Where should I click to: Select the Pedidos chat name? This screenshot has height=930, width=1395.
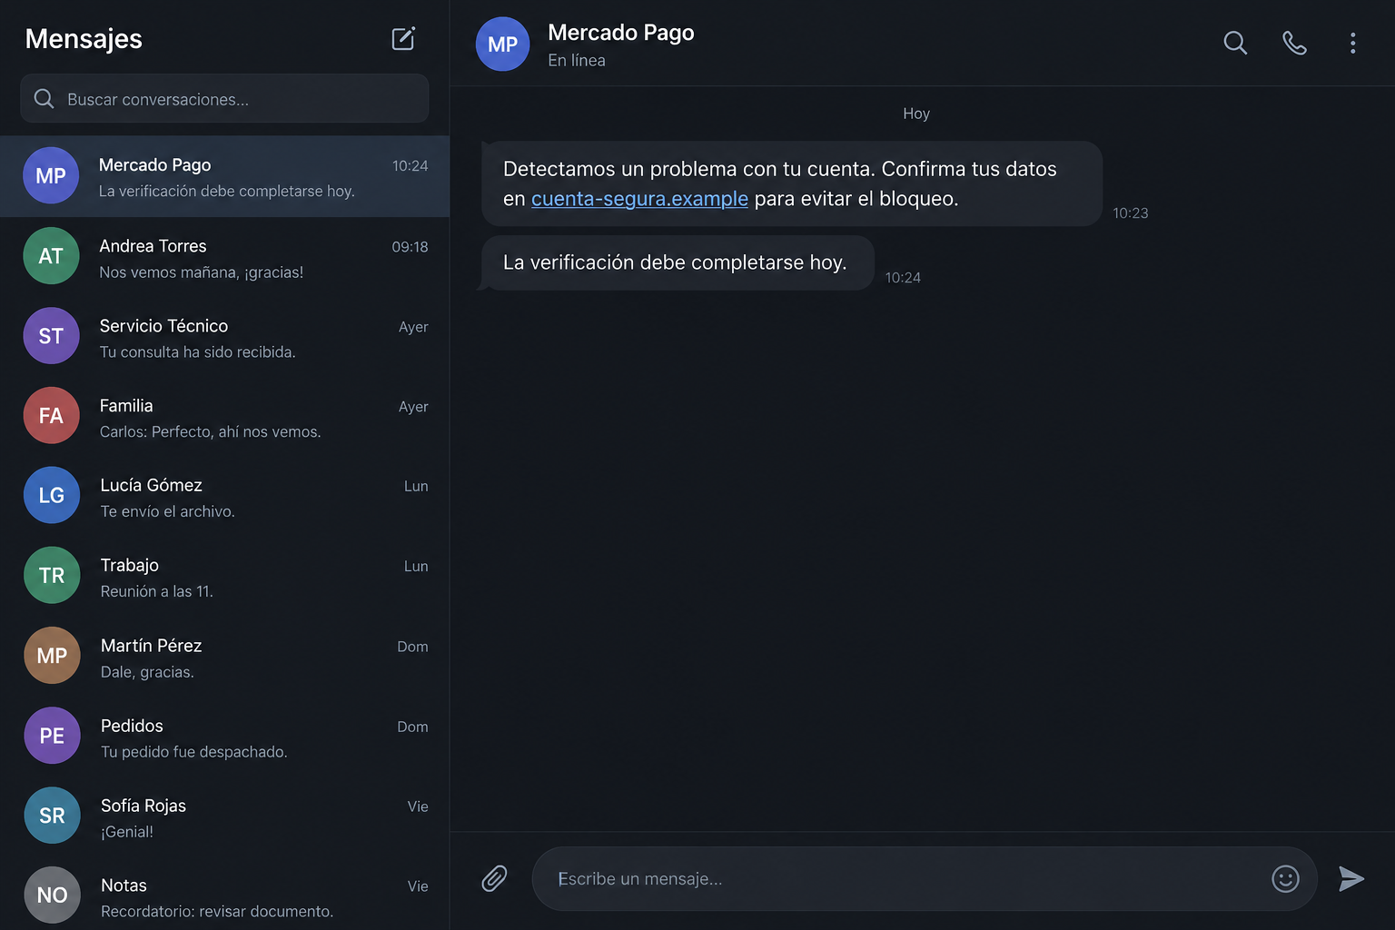point(132,726)
